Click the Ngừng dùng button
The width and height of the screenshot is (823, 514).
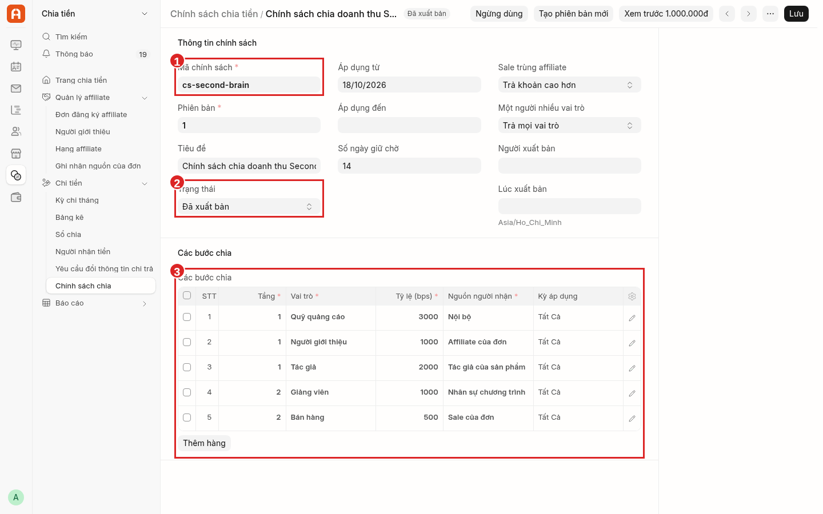coord(499,14)
